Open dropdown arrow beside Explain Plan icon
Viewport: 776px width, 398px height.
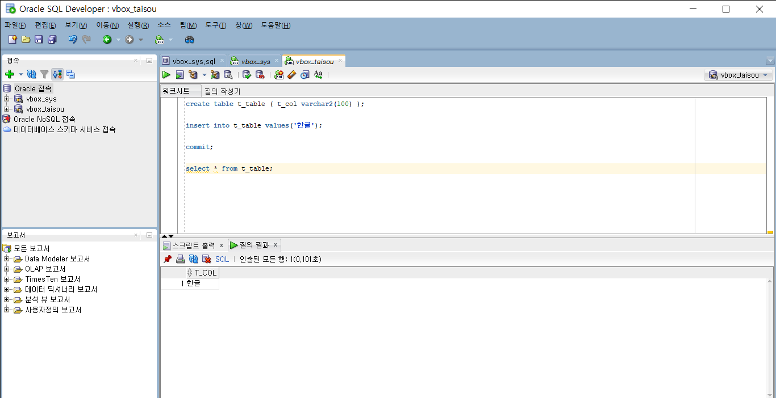point(205,75)
